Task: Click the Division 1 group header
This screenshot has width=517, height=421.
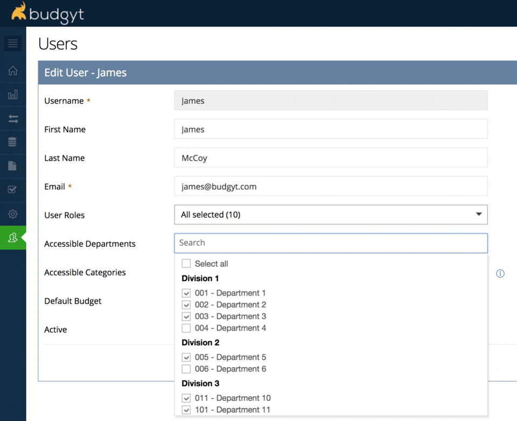Action: tap(200, 278)
